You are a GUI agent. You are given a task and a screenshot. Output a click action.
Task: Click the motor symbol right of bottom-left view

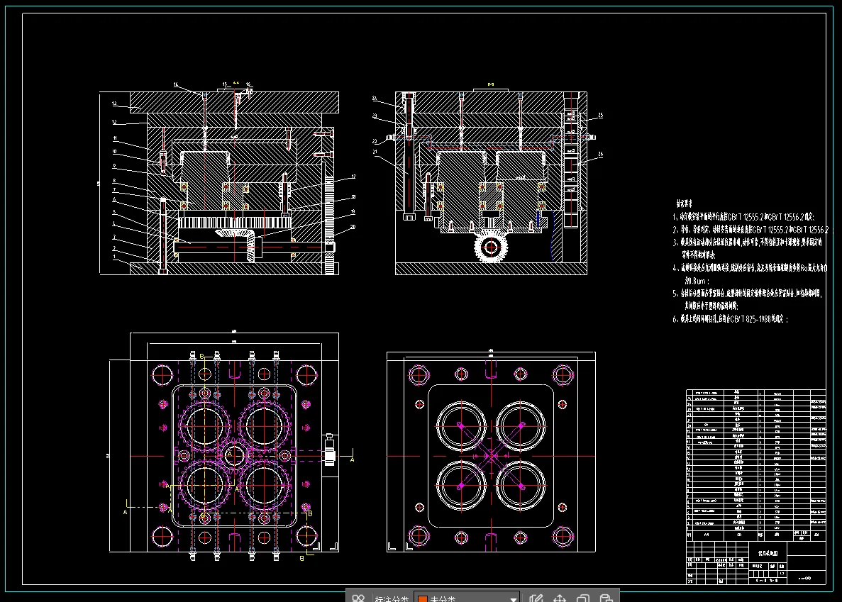tap(330, 450)
